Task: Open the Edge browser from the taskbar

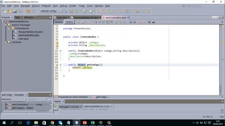Action: coord(28,123)
